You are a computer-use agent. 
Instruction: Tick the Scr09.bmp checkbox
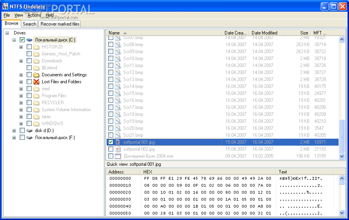111,52
